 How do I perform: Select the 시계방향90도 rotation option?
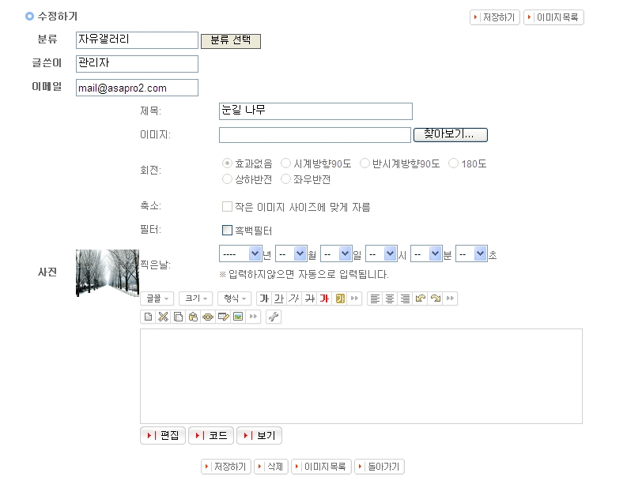pyautogui.click(x=286, y=163)
